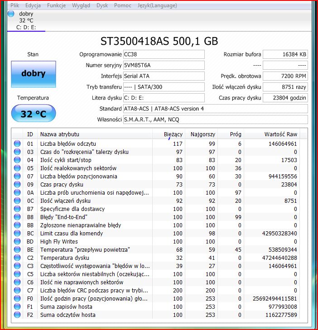Click status orb for Temperatura dysku row
This screenshot has height=330, width=318.
17,258
